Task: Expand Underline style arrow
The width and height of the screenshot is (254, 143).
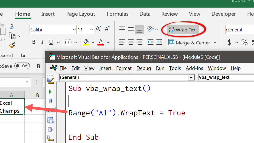Action: (x=58, y=43)
